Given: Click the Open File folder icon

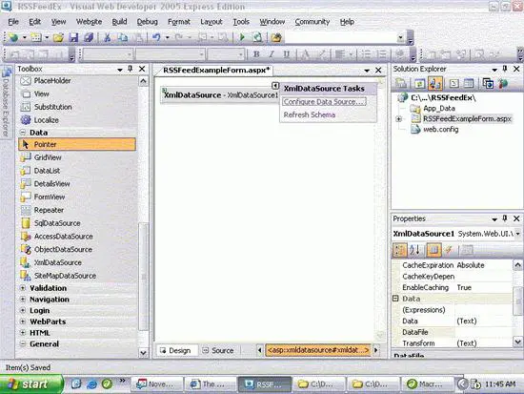Looking at the screenshot, I should (x=58, y=37).
